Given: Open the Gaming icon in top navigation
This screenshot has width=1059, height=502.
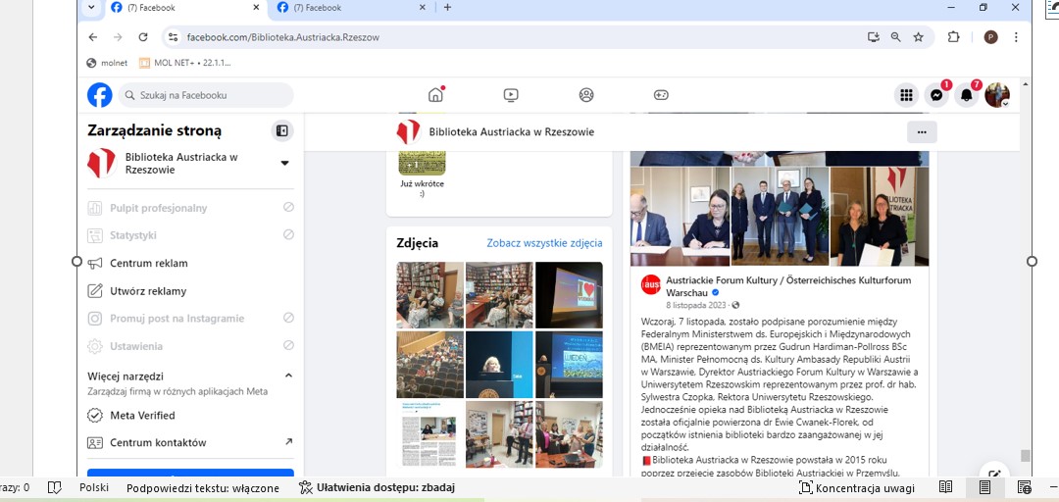Looking at the screenshot, I should pyautogui.click(x=661, y=95).
